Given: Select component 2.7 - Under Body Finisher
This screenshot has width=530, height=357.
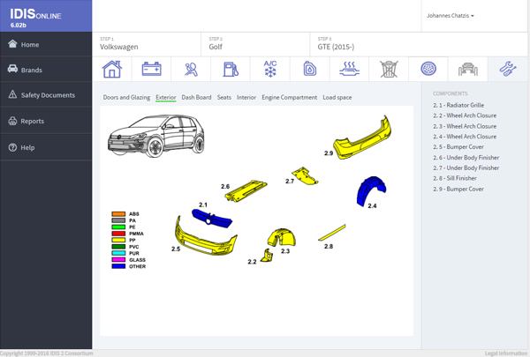Looking at the screenshot, I should 466,167.
